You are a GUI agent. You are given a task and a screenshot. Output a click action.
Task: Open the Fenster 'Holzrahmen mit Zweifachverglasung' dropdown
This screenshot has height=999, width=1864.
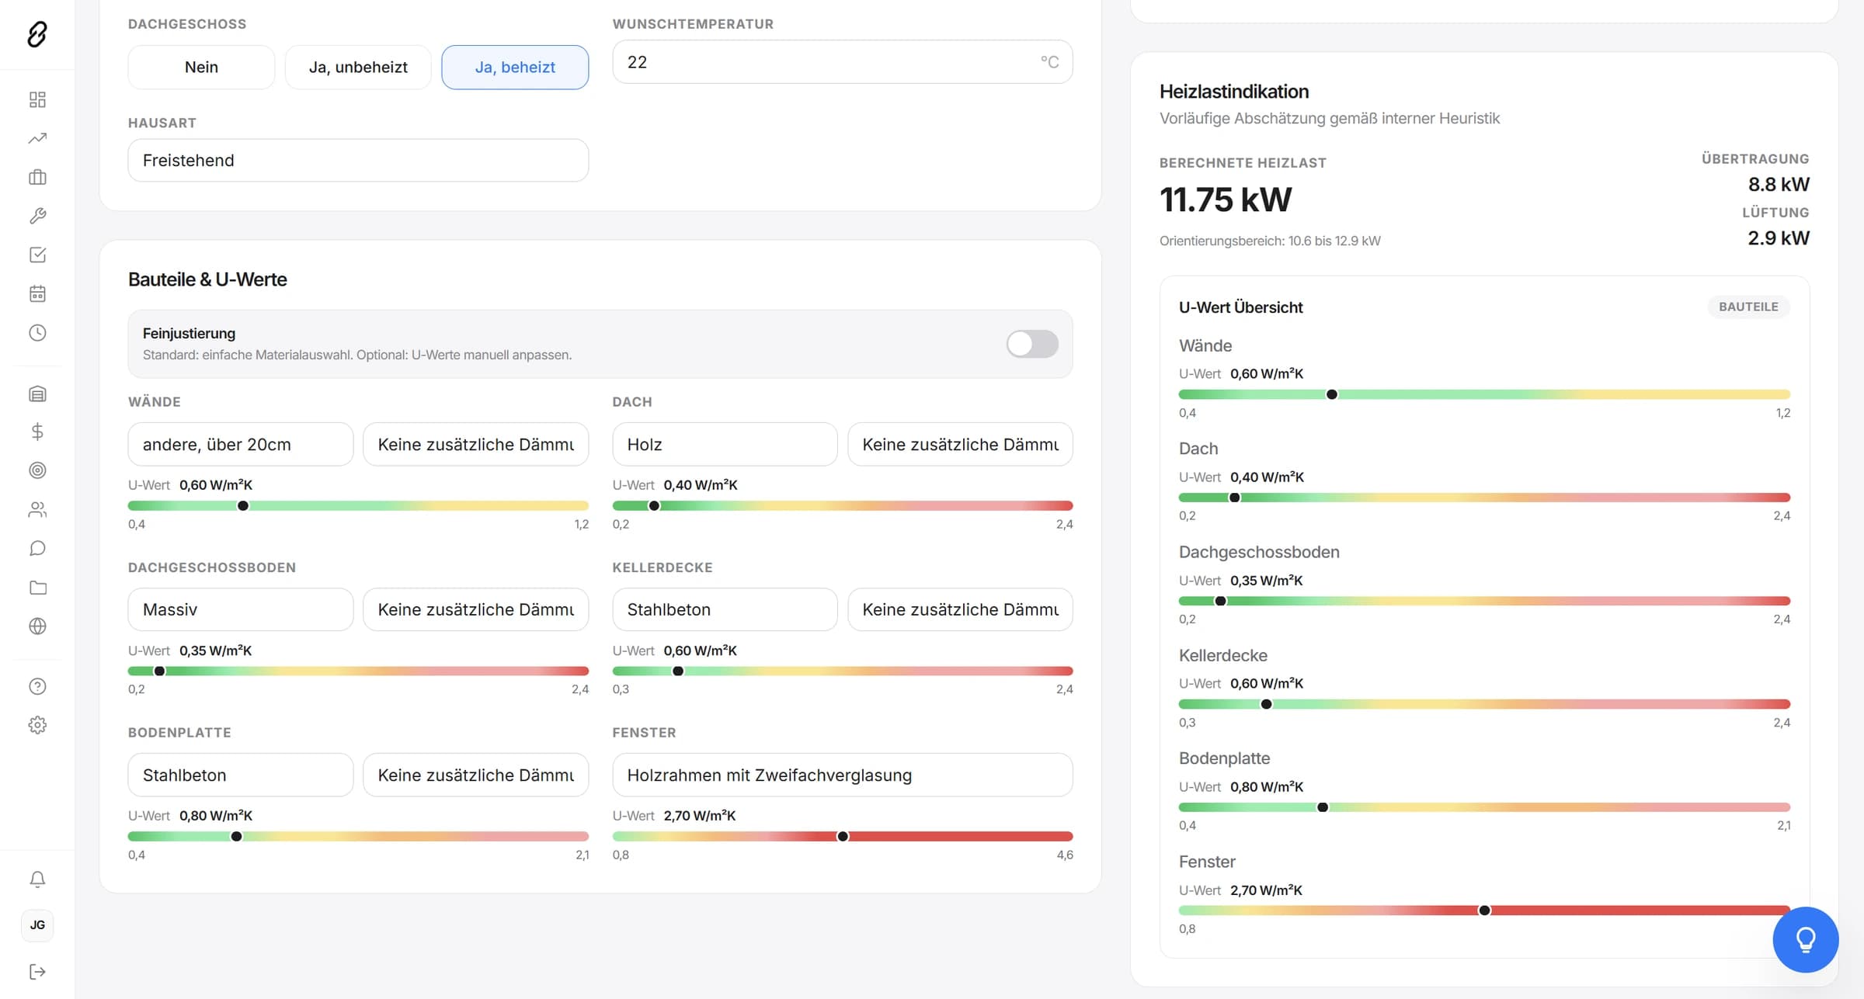click(x=842, y=775)
